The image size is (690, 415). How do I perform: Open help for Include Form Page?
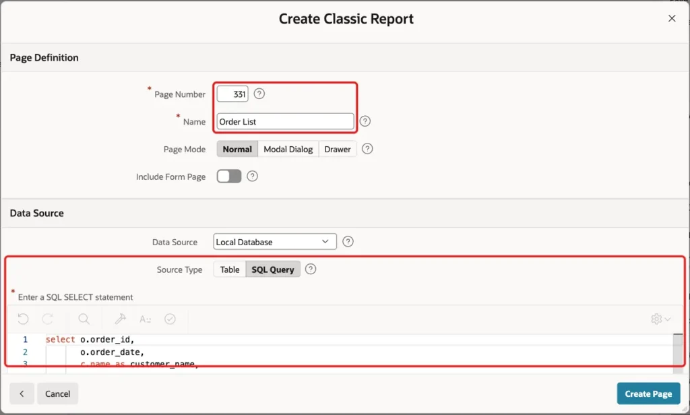(252, 176)
